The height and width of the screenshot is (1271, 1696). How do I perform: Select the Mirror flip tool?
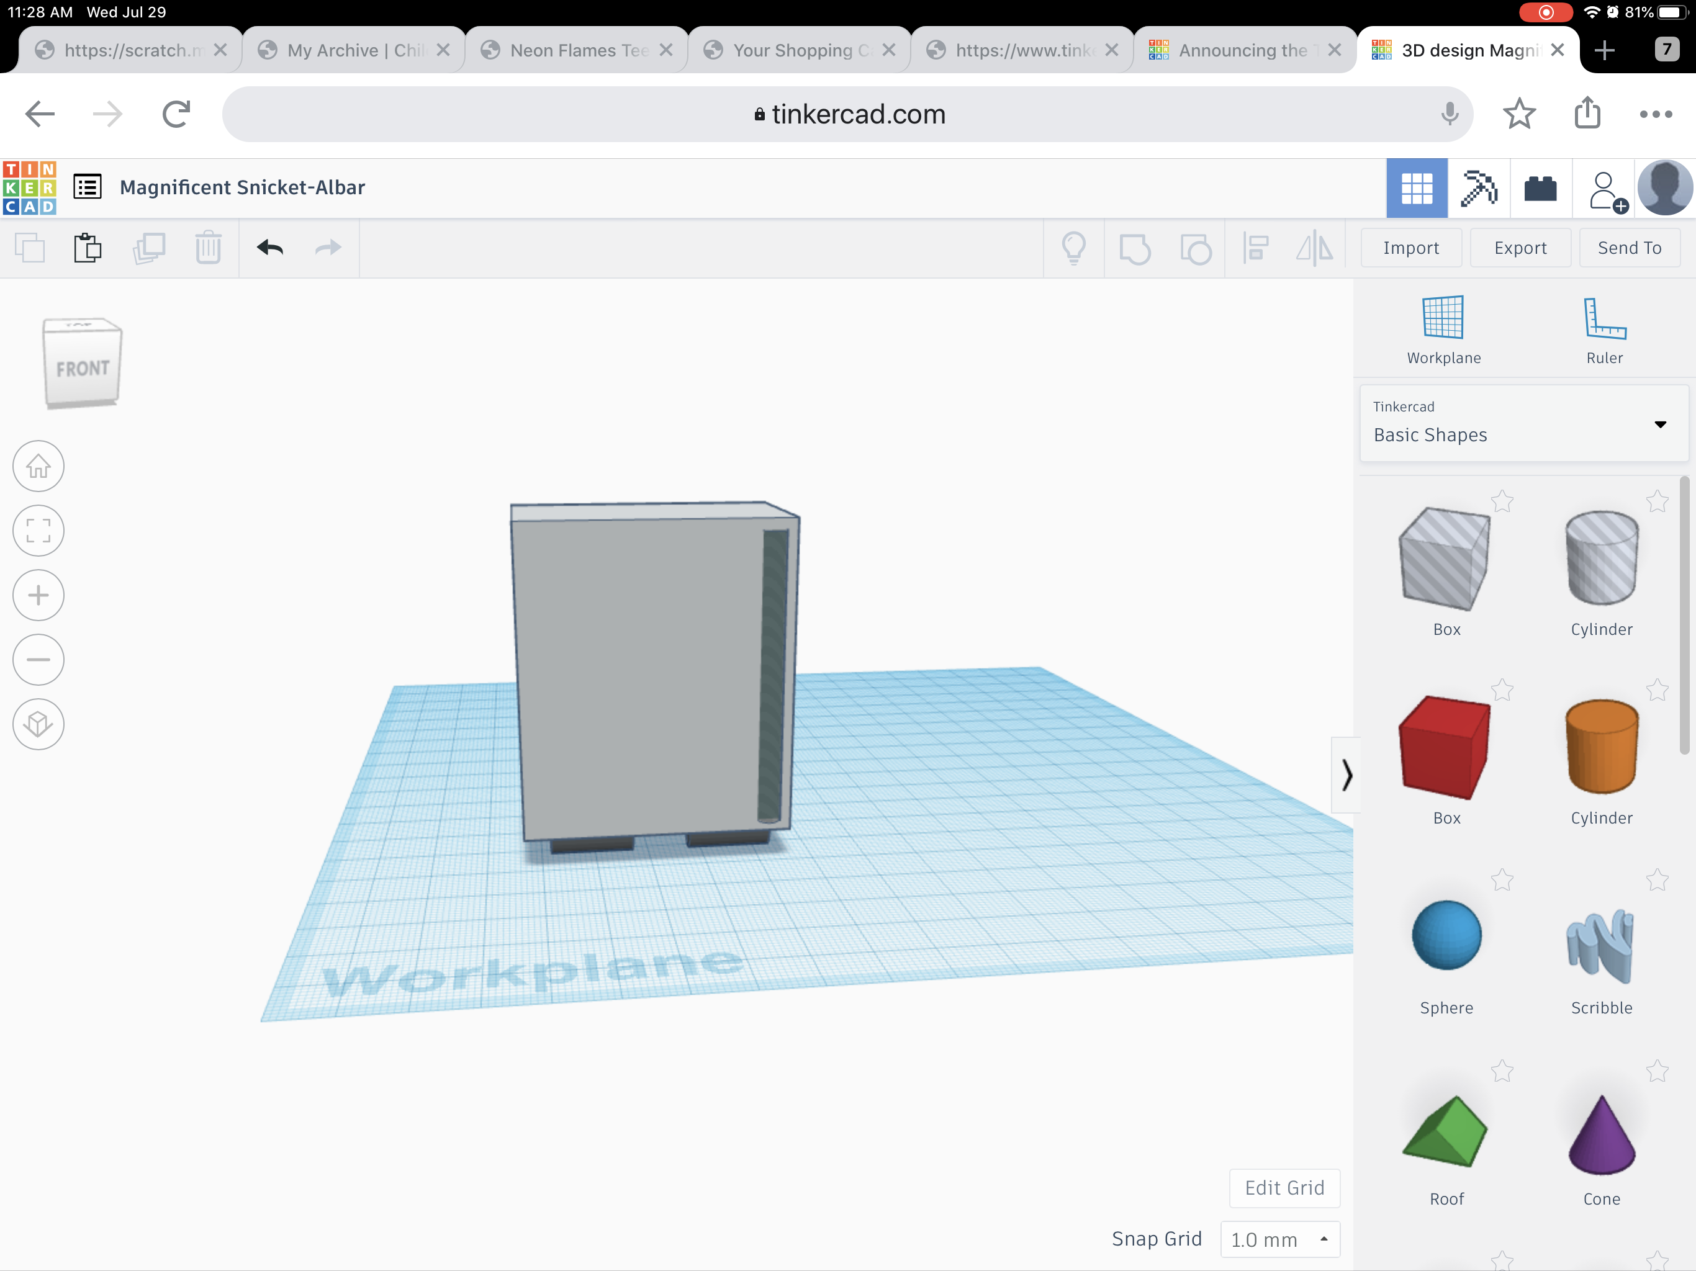coord(1314,248)
